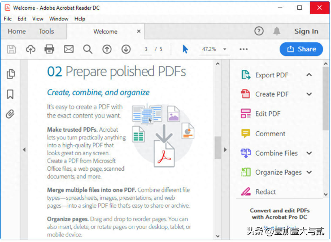This screenshot has width=331, height=242.
Task: Open the Edit menu
Action: coord(22,19)
